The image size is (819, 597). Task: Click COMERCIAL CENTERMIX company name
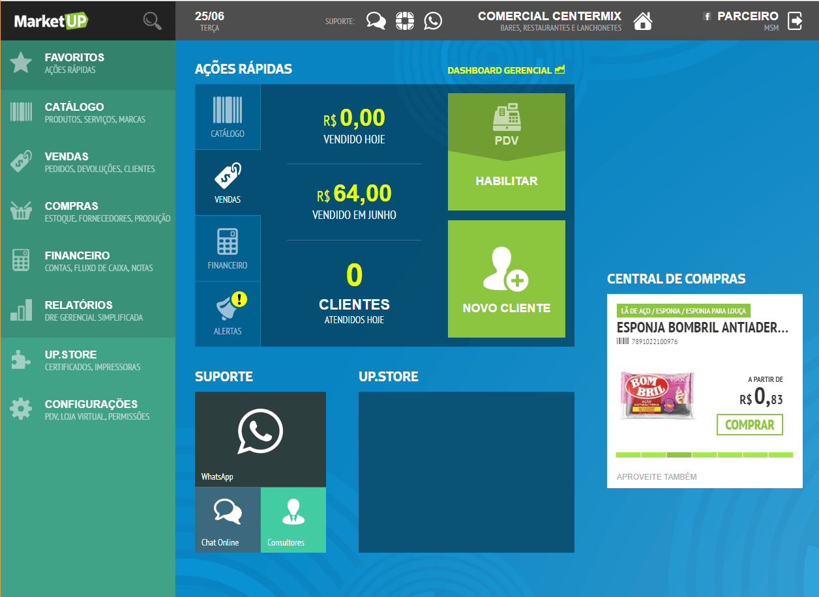coord(550,16)
